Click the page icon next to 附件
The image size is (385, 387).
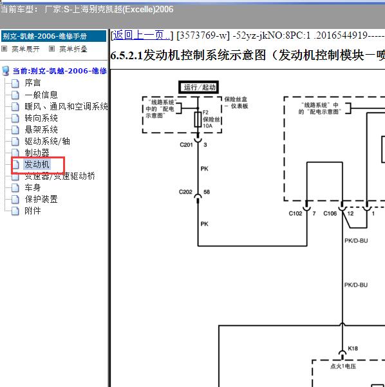click(15, 211)
